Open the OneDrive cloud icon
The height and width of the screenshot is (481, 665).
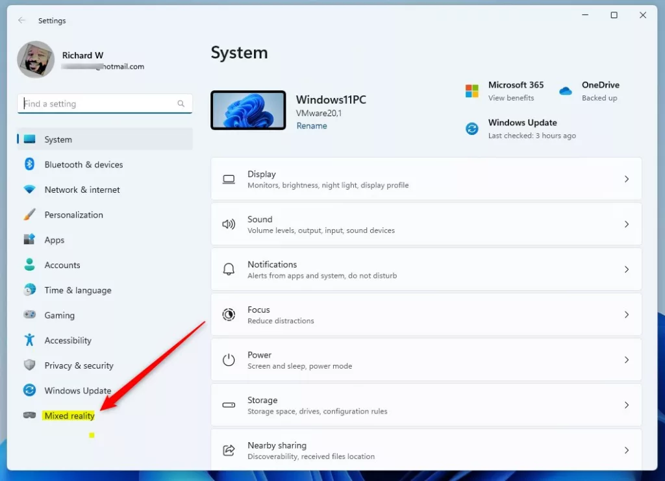click(566, 91)
